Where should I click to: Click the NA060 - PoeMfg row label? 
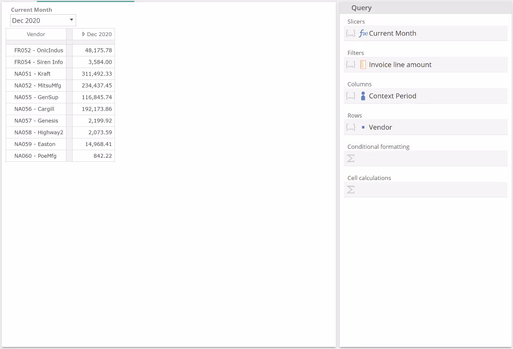coord(35,156)
